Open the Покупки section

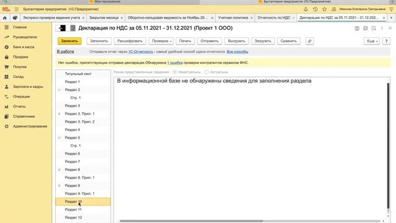(x=20, y=67)
